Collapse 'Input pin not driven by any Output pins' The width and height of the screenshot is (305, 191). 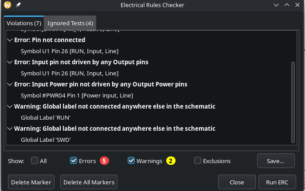pyautogui.click(x=10, y=62)
